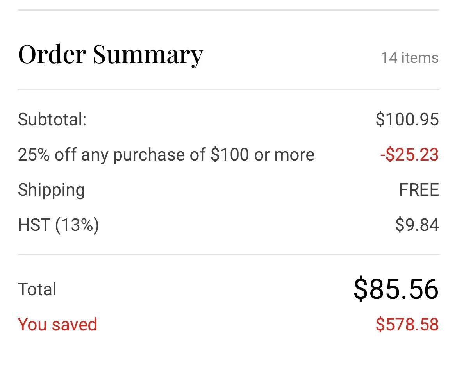
Task: Click the FREE shipping value
Action: pyautogui.click(x=419, y=190)
